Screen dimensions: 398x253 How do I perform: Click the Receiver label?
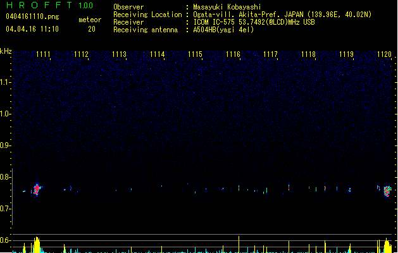click(x=128, y=22)
